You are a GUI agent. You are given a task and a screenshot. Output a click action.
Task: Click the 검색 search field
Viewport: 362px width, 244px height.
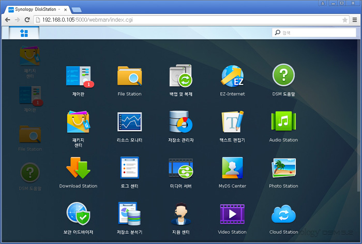pos(314,33)
